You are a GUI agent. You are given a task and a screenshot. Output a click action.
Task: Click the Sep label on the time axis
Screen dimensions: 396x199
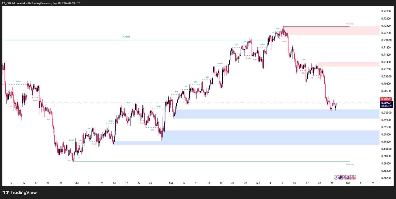pyautogui.click(x=258, y=183)
